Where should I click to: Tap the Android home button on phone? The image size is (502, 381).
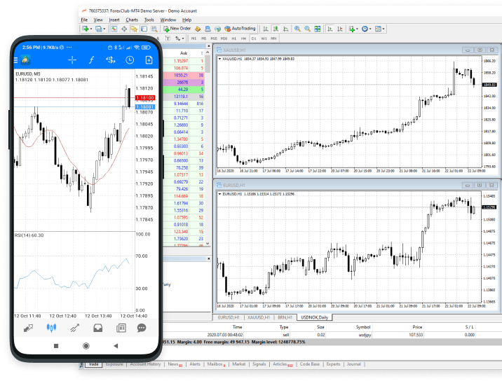coord(86,346)
